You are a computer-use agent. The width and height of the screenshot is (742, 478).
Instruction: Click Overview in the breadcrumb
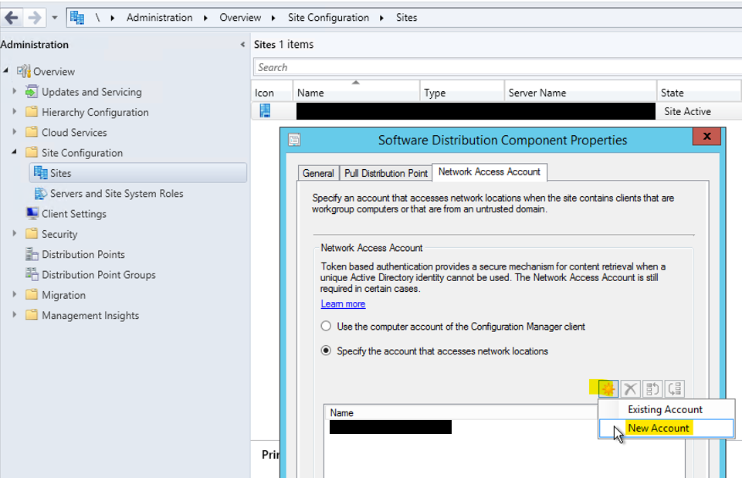(240, 18)
